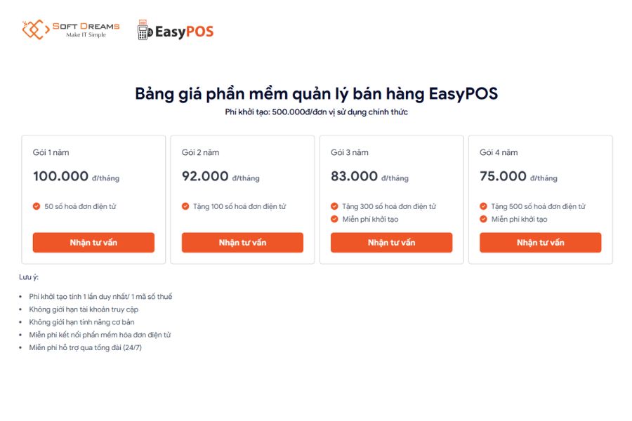The width and height of the screenshot is (632, 421).
Task: Click the check icon beside 'Tặng 300 số hoá đơn điện tử'
Action: coord(335,206)
